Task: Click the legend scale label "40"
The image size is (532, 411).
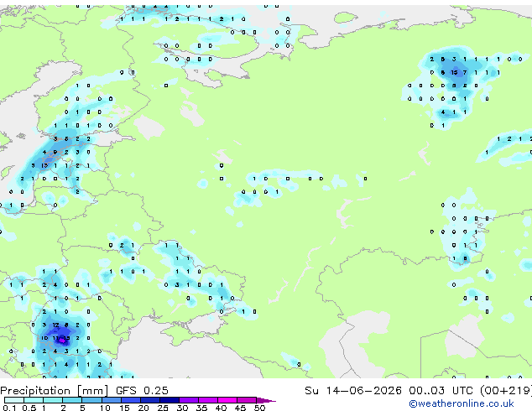Action: coord(221,408)
